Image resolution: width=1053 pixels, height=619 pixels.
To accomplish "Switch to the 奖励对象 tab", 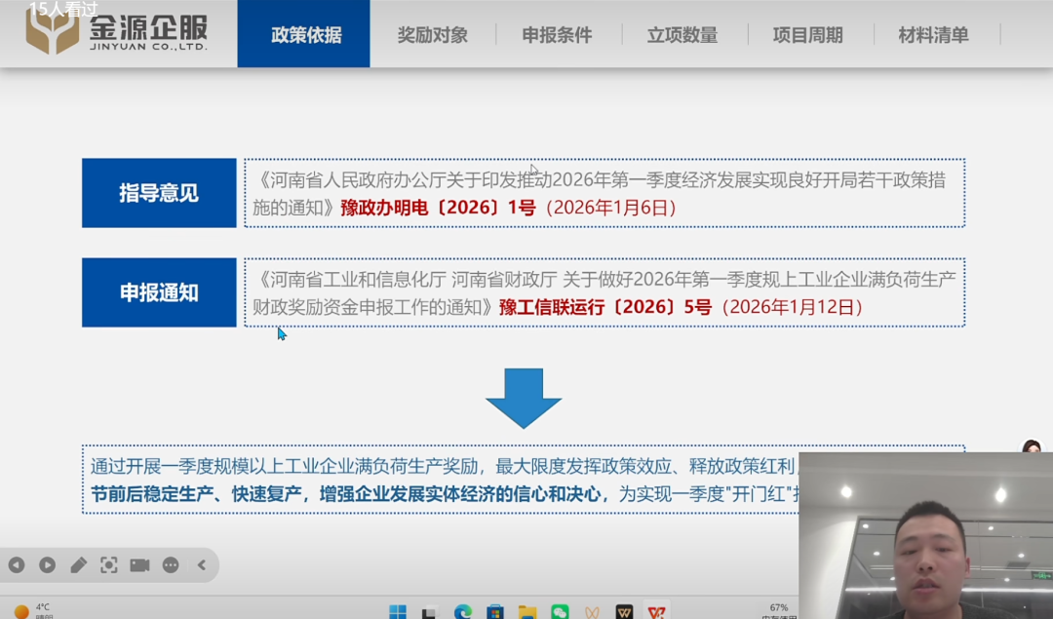I will pyautogui.click(x=432, y=35).
